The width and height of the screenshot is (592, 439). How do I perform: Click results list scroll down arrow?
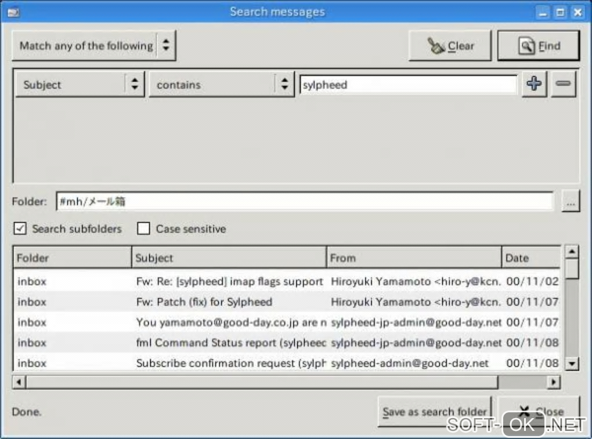[572, 364]
